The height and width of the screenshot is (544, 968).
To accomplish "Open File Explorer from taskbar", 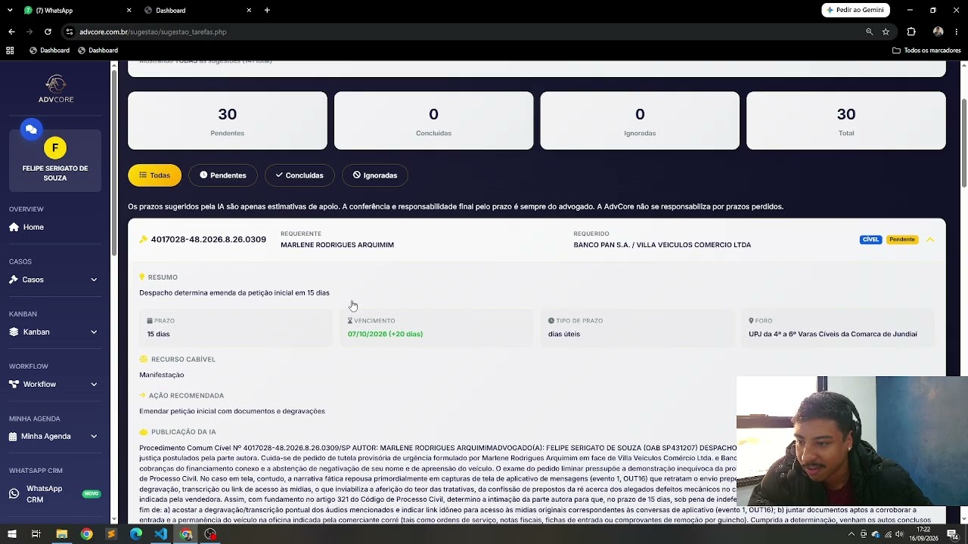I will point(61,534).
